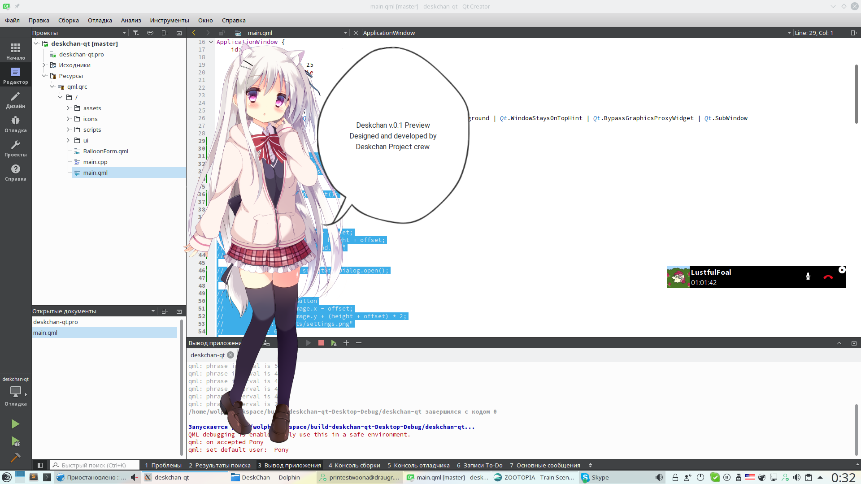Open Справка (Help) mode in sidebar
Screen dimensions: 861x484
pos(16,172)
